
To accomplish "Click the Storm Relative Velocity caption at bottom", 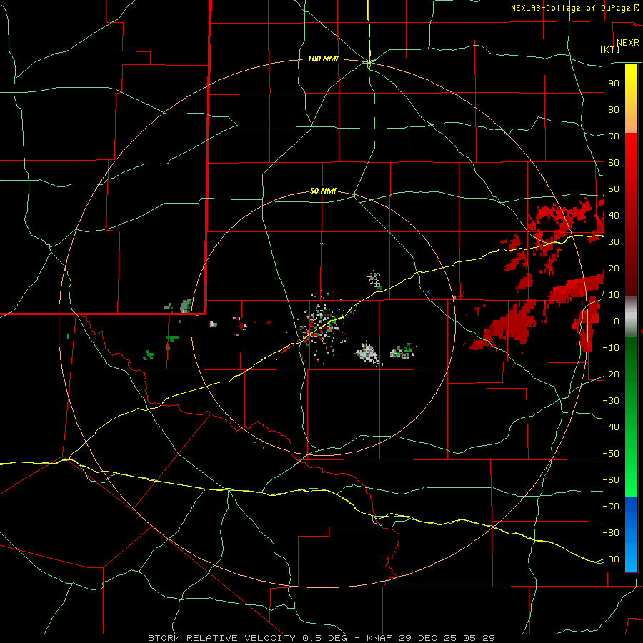I will click(x=321, y=638).
